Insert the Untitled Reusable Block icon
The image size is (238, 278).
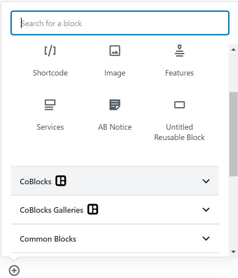coord(180,105)
